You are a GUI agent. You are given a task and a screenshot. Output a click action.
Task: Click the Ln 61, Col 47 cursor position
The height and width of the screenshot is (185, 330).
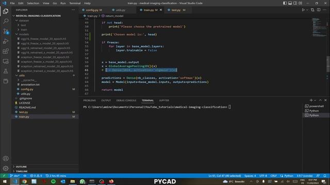(x=225, y=176)
